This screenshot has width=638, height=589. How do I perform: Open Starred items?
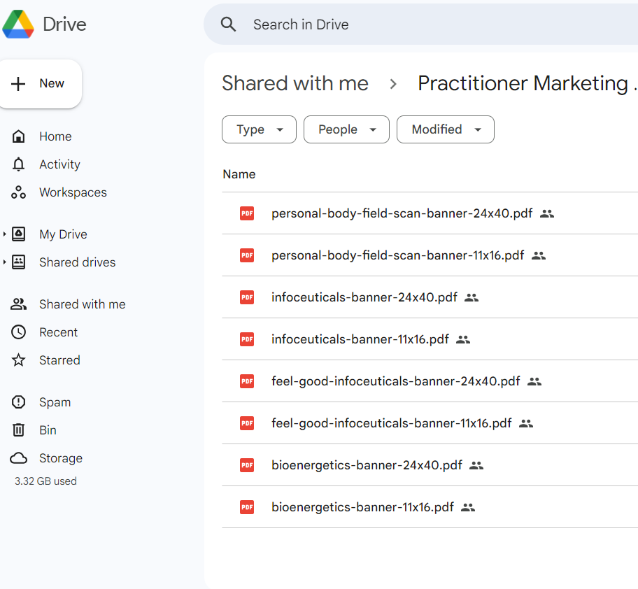point(60,360)
